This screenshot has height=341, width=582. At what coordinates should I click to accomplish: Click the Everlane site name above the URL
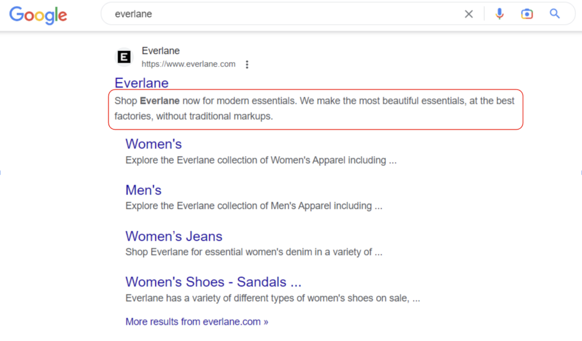click(160, 51)
